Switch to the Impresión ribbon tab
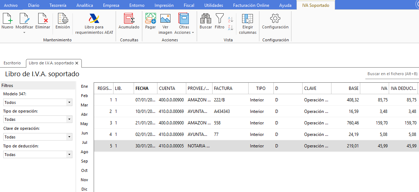 click(x=164, y=5)
